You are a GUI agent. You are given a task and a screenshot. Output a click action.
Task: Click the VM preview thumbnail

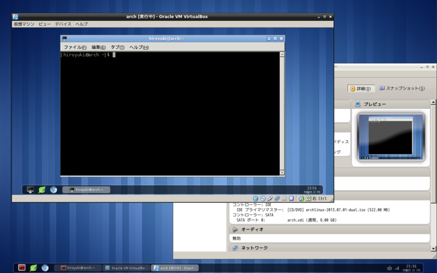tap(391, 137)
